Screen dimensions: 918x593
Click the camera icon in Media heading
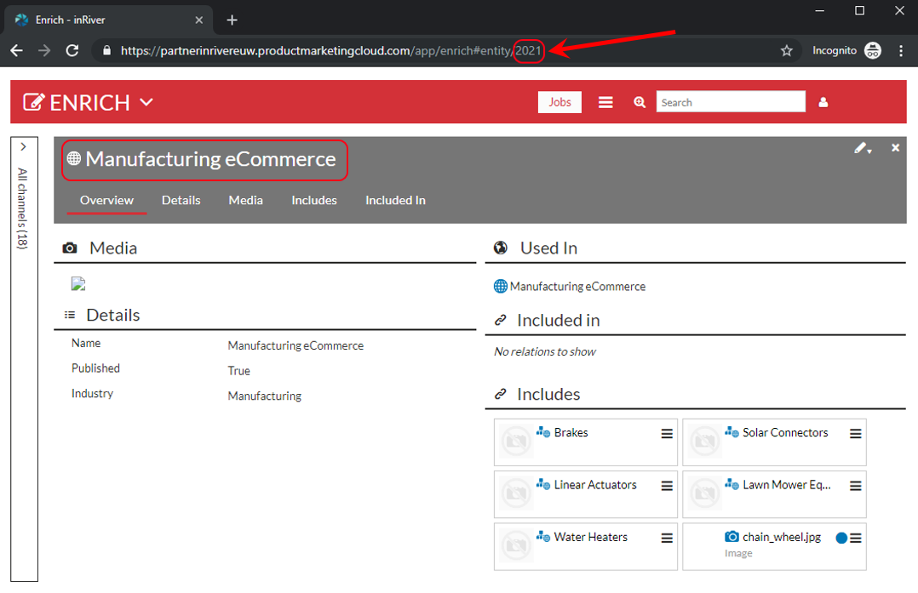click(70, 248)
